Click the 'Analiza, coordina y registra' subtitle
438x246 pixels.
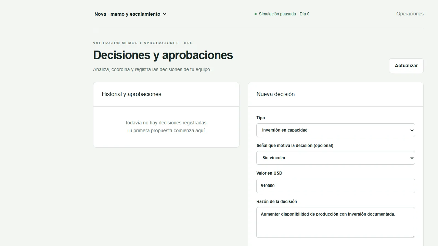pyautogui.click(x=152, y=69)
